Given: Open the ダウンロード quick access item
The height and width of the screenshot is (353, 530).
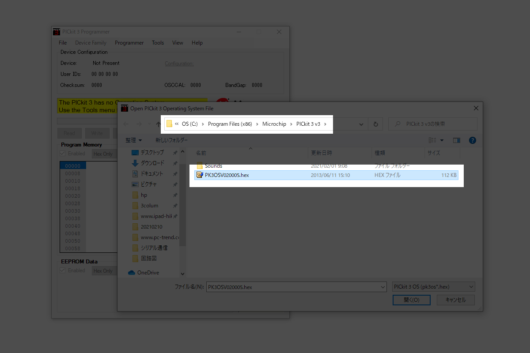Looking at the screenshot, I should (151, 163).
